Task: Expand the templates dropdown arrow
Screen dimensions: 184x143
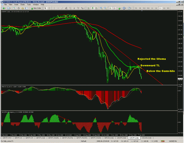Action: pyautogui.click(x=131, y=8)
